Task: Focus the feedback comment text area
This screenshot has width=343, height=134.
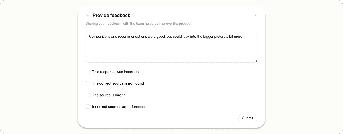Action: (x=171, y=47)
